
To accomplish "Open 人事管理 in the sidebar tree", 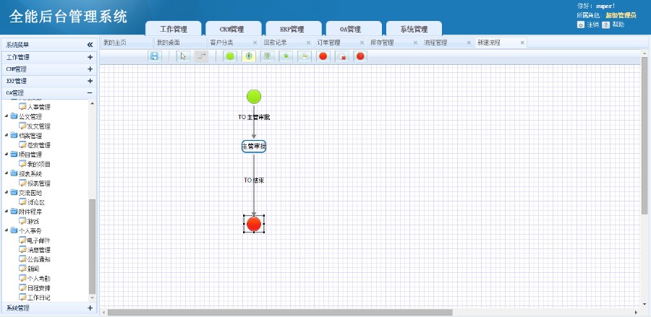I will point(38,108).
